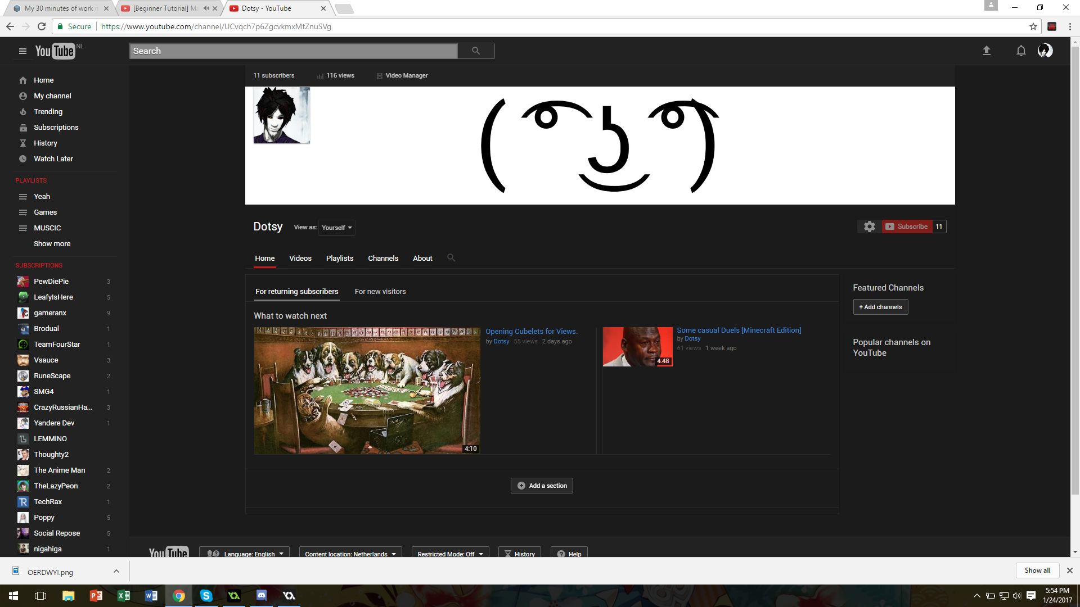The image size is (1080, 607).
Task: Open the action center notification icon
Action: point(1031,596)
